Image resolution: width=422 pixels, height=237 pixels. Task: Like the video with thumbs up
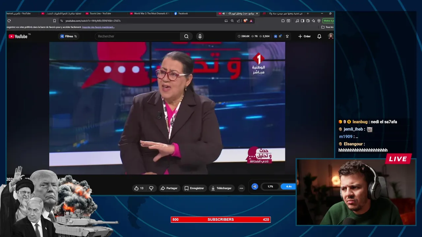click(x=139, y=188)
